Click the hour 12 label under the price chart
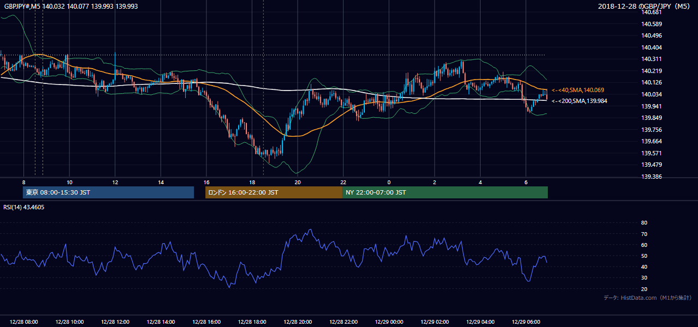 click(x=115, y=182)
